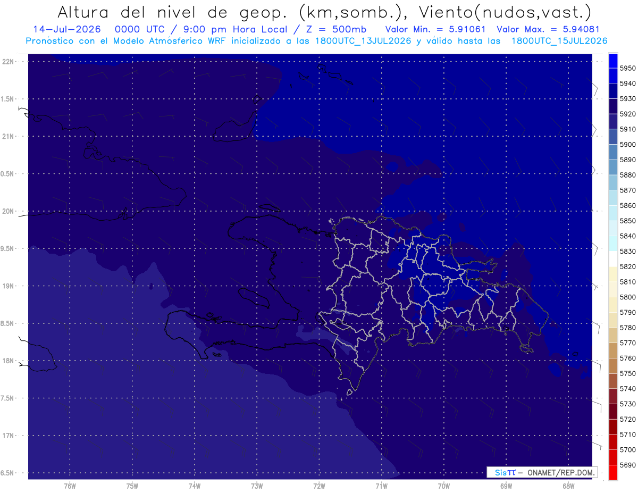Pick the color bar segment between 5910 and 5920
Screen dimensions: 638x493
(x=613, y=122)
